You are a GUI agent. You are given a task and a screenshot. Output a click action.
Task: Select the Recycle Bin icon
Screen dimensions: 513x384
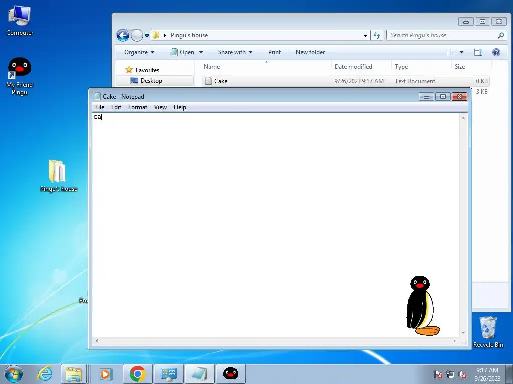(x=488, y=332)
